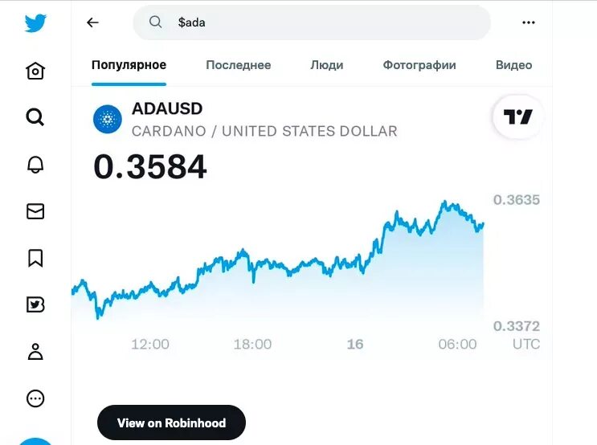This screenshot has height=445, width=597.
Task: Open Twitter Blue icon in sidebar
Action: pos(35,304)
